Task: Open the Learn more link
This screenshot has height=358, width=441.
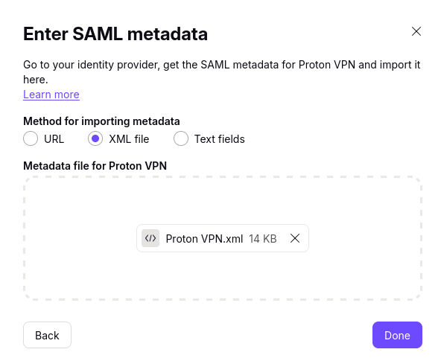Action: coord(51,95)
